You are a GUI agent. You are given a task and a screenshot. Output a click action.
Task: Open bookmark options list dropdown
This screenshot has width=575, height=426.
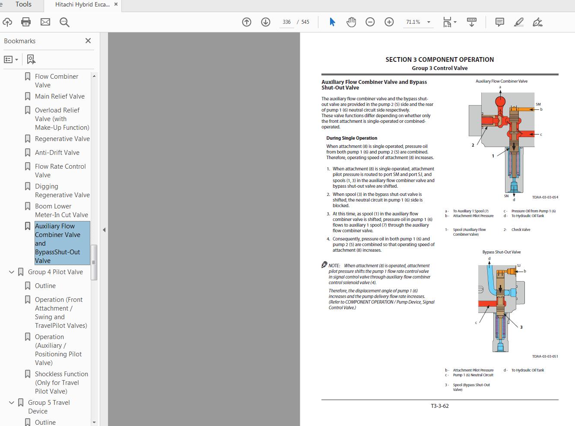coord(11,59)
